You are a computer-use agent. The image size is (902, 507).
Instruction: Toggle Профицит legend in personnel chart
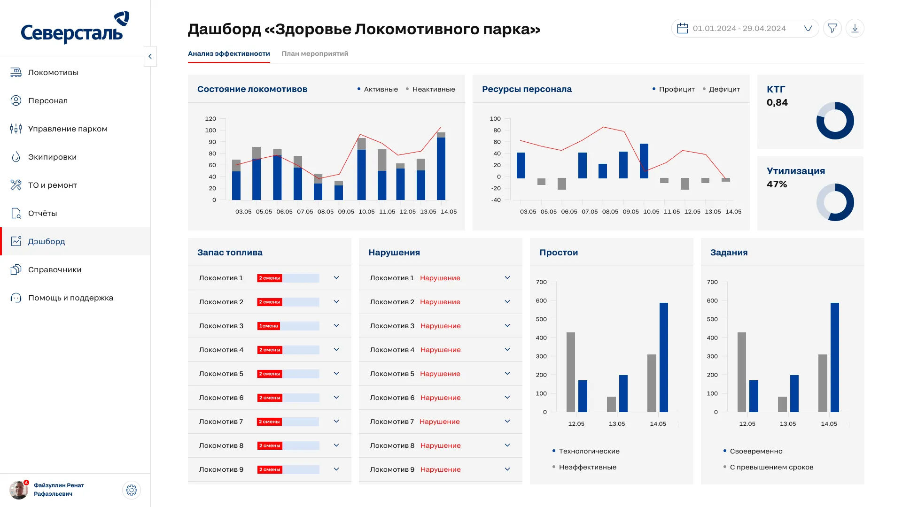tap(674, 89)
